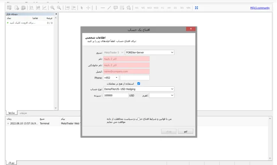Switch chart to line chart type
The width and height of the screenshot is (277, 165).
(45, 8)
